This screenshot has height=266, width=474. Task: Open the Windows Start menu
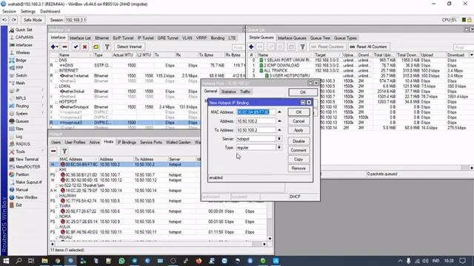click(x=6, y=261)
